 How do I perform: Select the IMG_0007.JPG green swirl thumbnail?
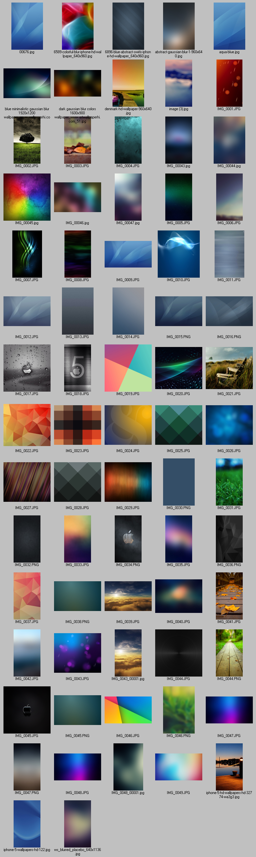(27, 254)
